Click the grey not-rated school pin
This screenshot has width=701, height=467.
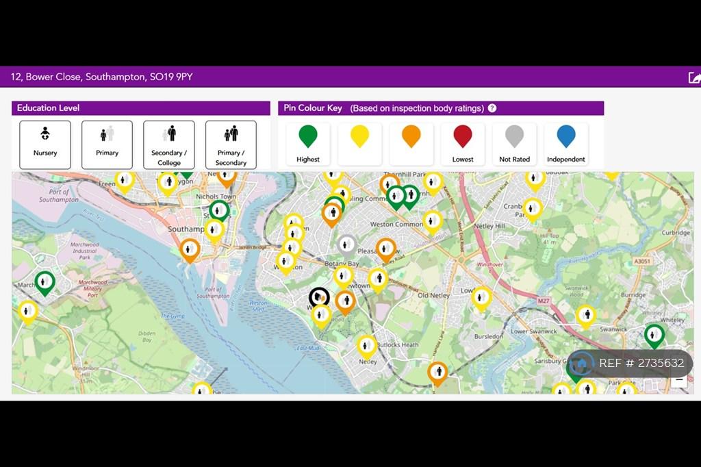coord(346,246)
